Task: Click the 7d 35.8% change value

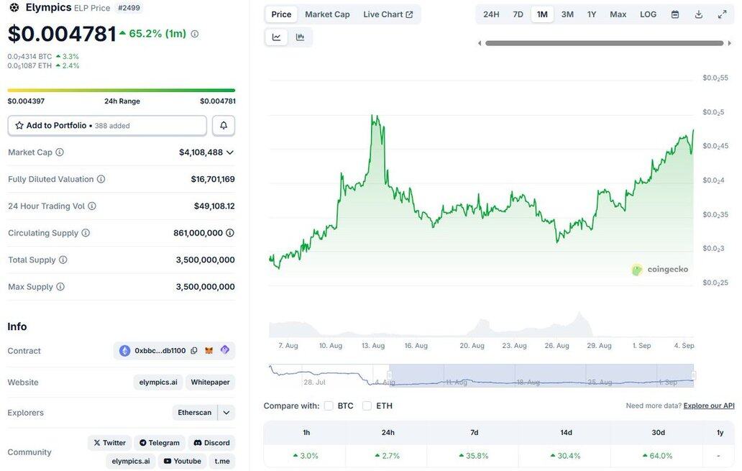Action: pyautogui.click(x=474, y=456)
